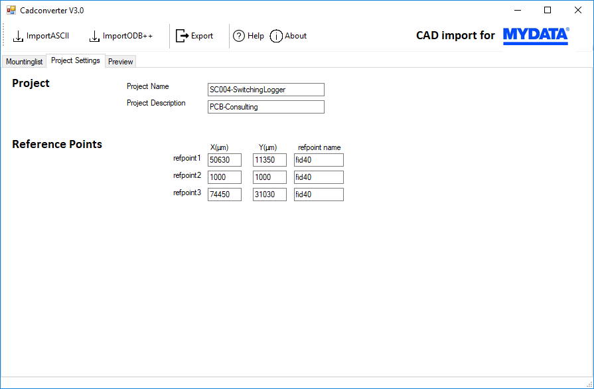Close the Cadconverter window
Screen dimensions: 594x389
click(577, 10)
